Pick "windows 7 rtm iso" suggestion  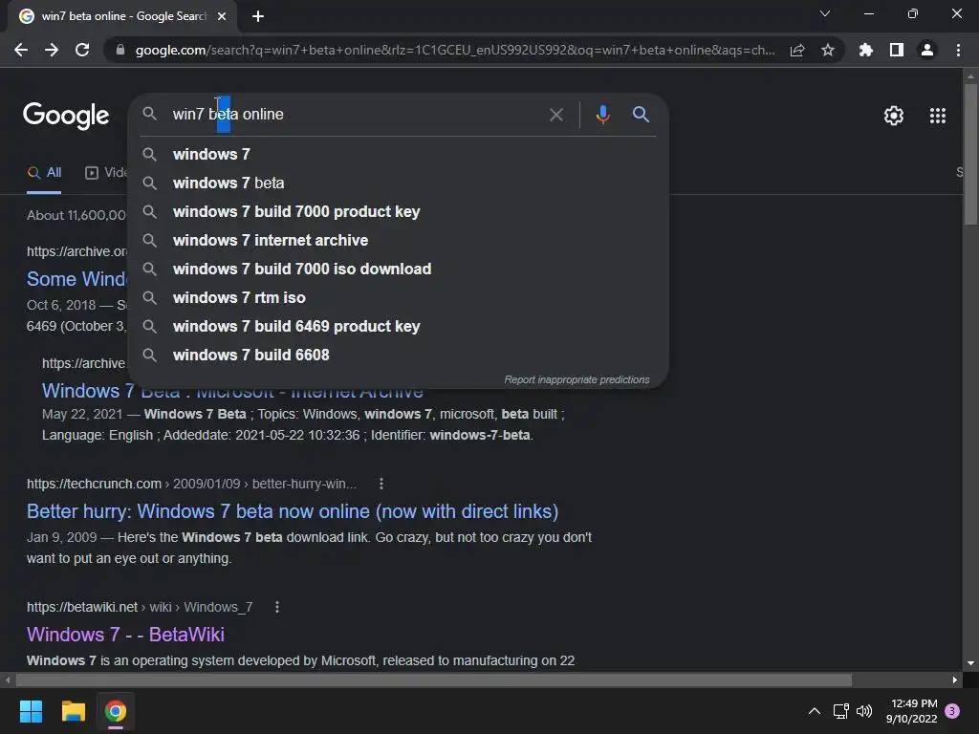coord(398,298)
